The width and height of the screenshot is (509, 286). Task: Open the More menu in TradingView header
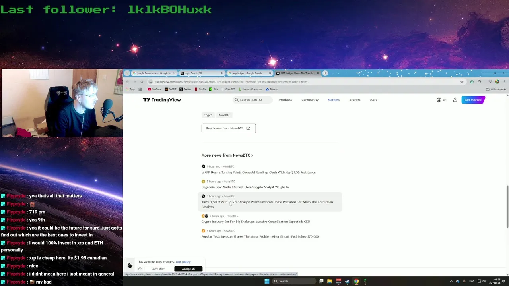[374, 100]
